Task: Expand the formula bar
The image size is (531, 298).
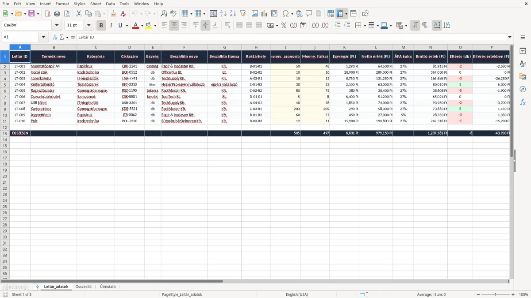Action: [510, 37]
